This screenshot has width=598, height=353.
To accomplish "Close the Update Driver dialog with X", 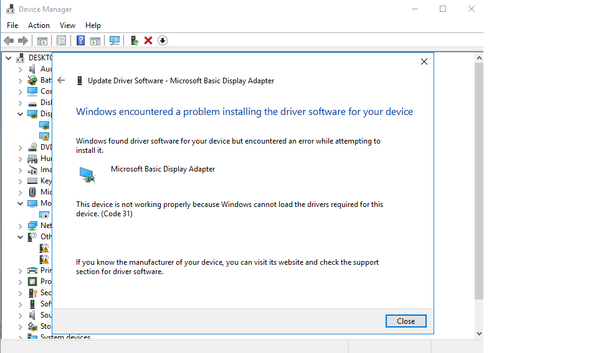I will click(424, 62).
